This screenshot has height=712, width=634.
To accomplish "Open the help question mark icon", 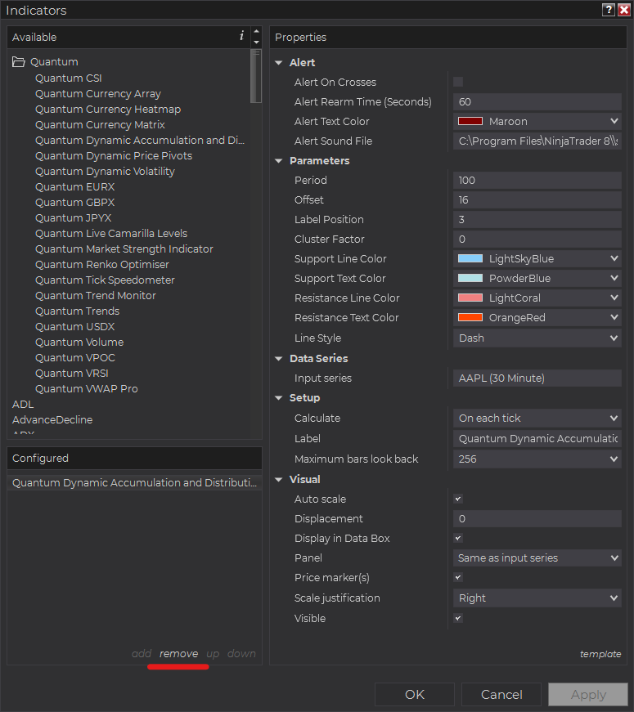I will pyautogui.click(x=609, y=10).
